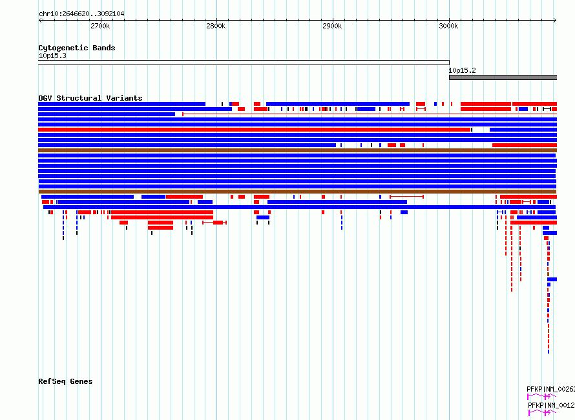575x420 pixels.
Task: Click the right arrowhead of the ruler
Action: 555,20
